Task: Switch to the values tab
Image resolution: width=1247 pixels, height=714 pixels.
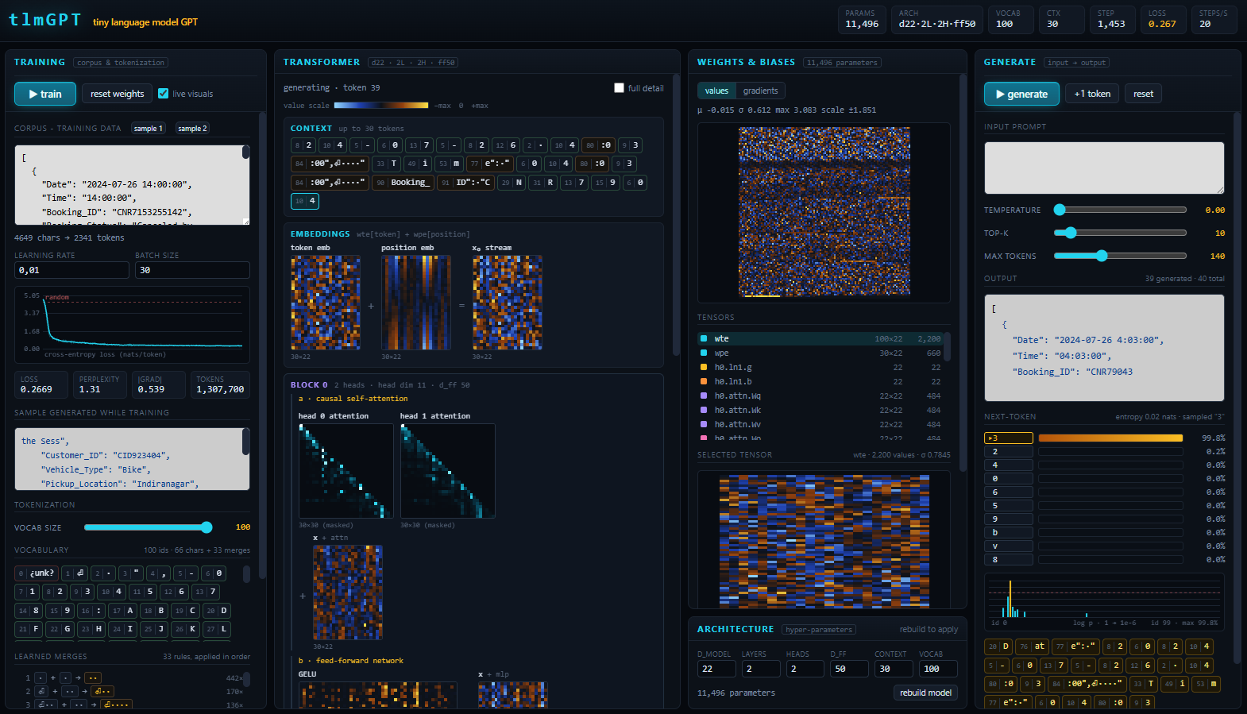Action: pyautogui.click(x=716, y=91)
